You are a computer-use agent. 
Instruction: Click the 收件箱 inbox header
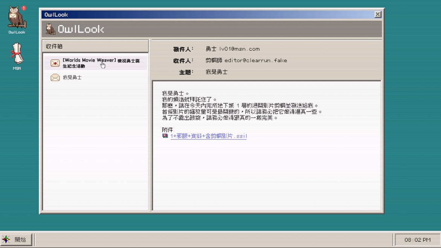pyautogui.click(x=95, y=46)
